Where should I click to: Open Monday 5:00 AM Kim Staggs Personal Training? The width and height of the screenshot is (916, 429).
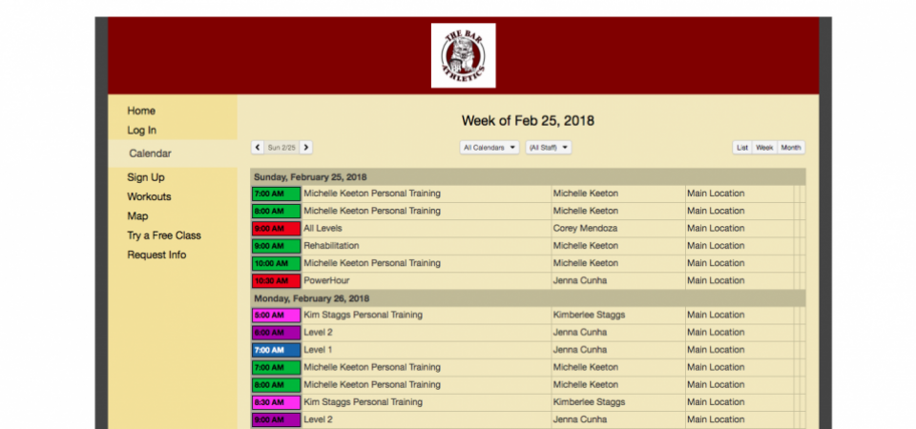coord(363,315)
